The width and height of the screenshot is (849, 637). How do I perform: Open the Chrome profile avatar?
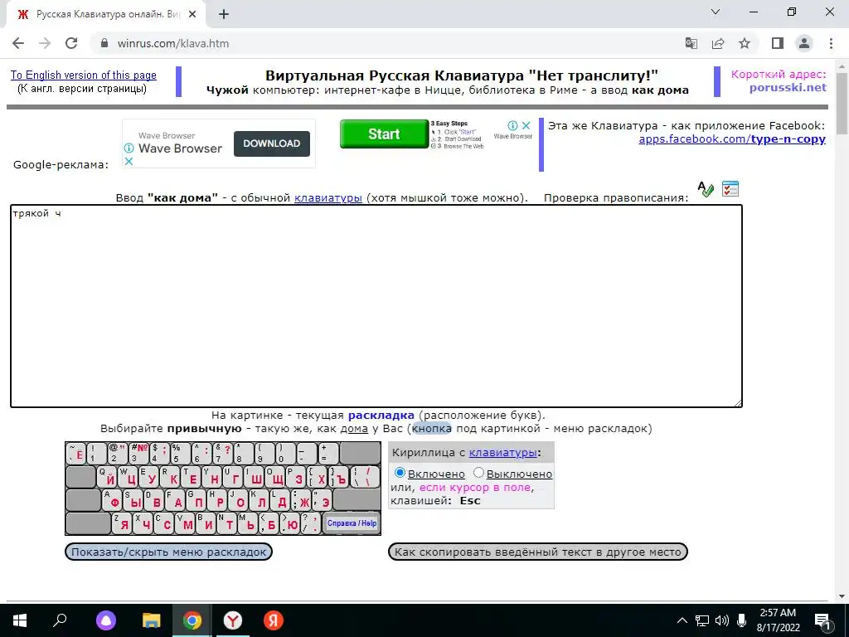tap(804, 43)
